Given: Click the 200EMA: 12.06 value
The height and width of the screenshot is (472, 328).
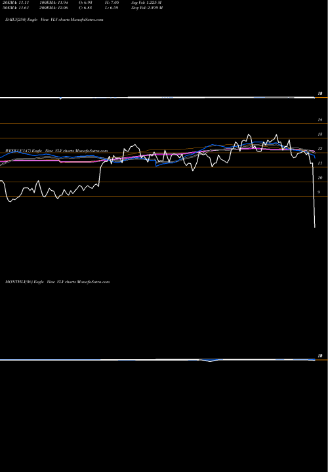Looking at the screenshot, I should [55, 8].
